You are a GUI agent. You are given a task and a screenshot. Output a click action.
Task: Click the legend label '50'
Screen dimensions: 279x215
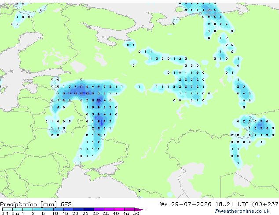click(136, 213)
